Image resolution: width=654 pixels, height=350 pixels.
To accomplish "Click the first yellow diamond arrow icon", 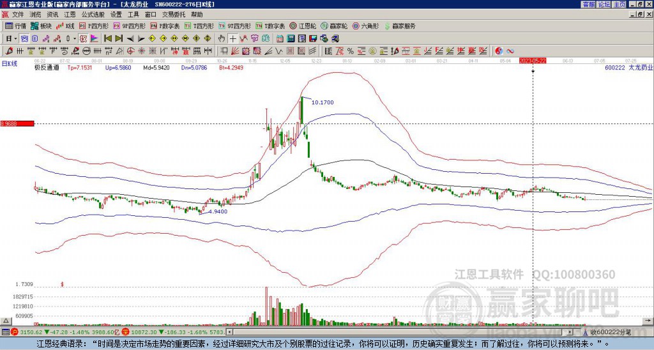I will [152, 39].
